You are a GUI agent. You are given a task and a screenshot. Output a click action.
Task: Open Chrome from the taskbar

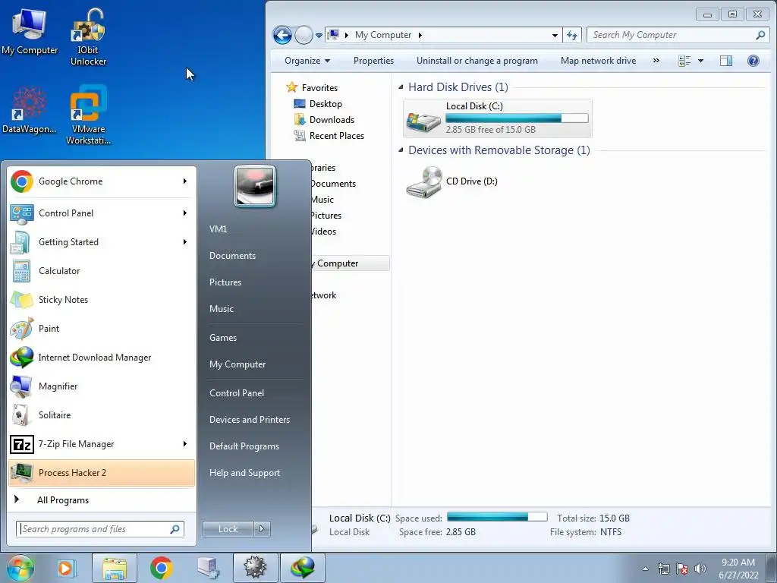[162, 568]
